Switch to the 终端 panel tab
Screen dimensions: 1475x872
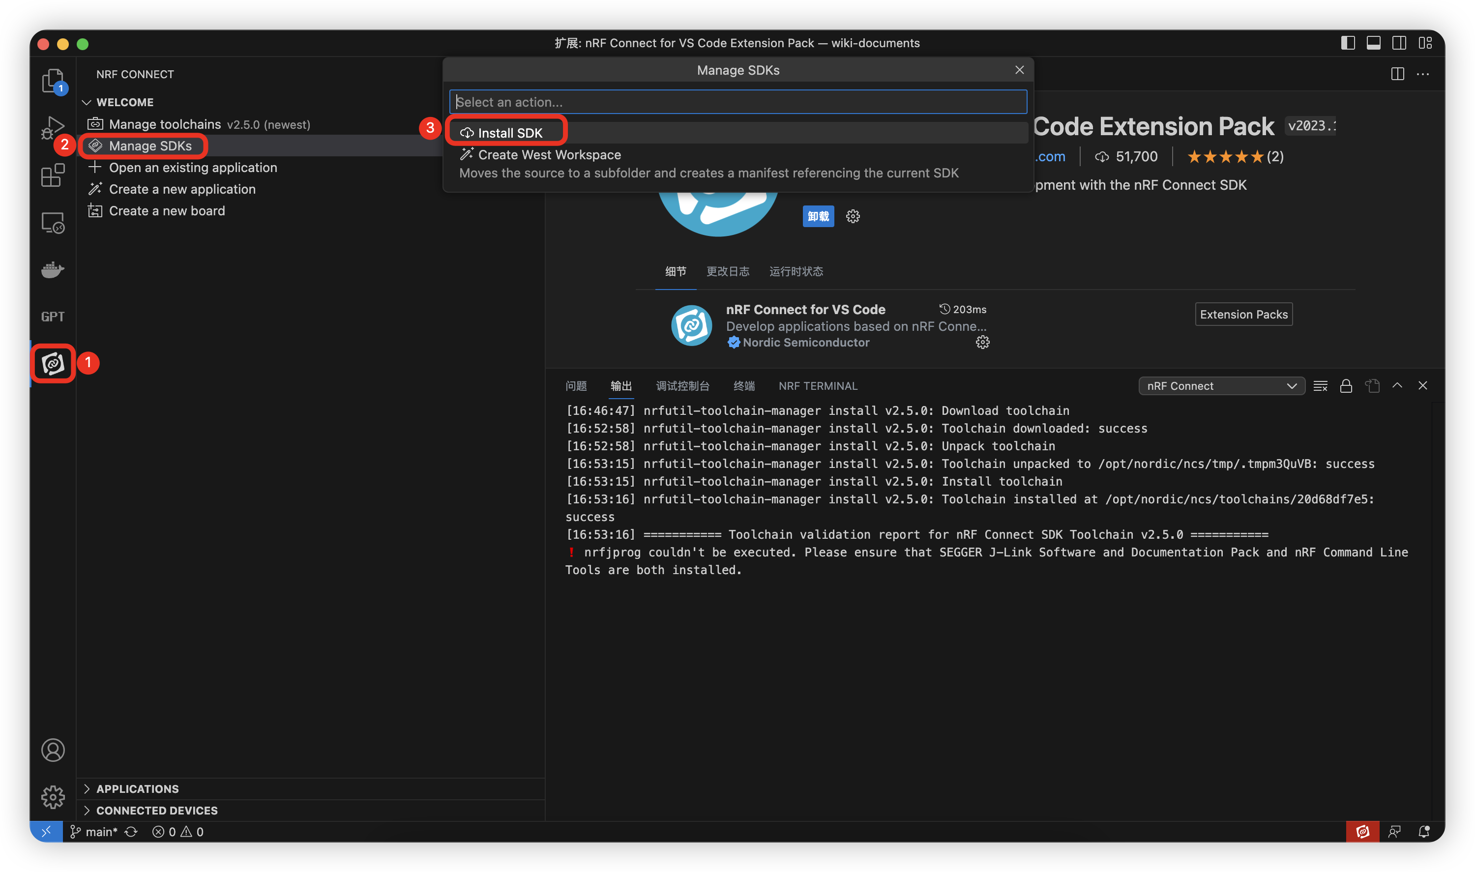pos(743,386)
